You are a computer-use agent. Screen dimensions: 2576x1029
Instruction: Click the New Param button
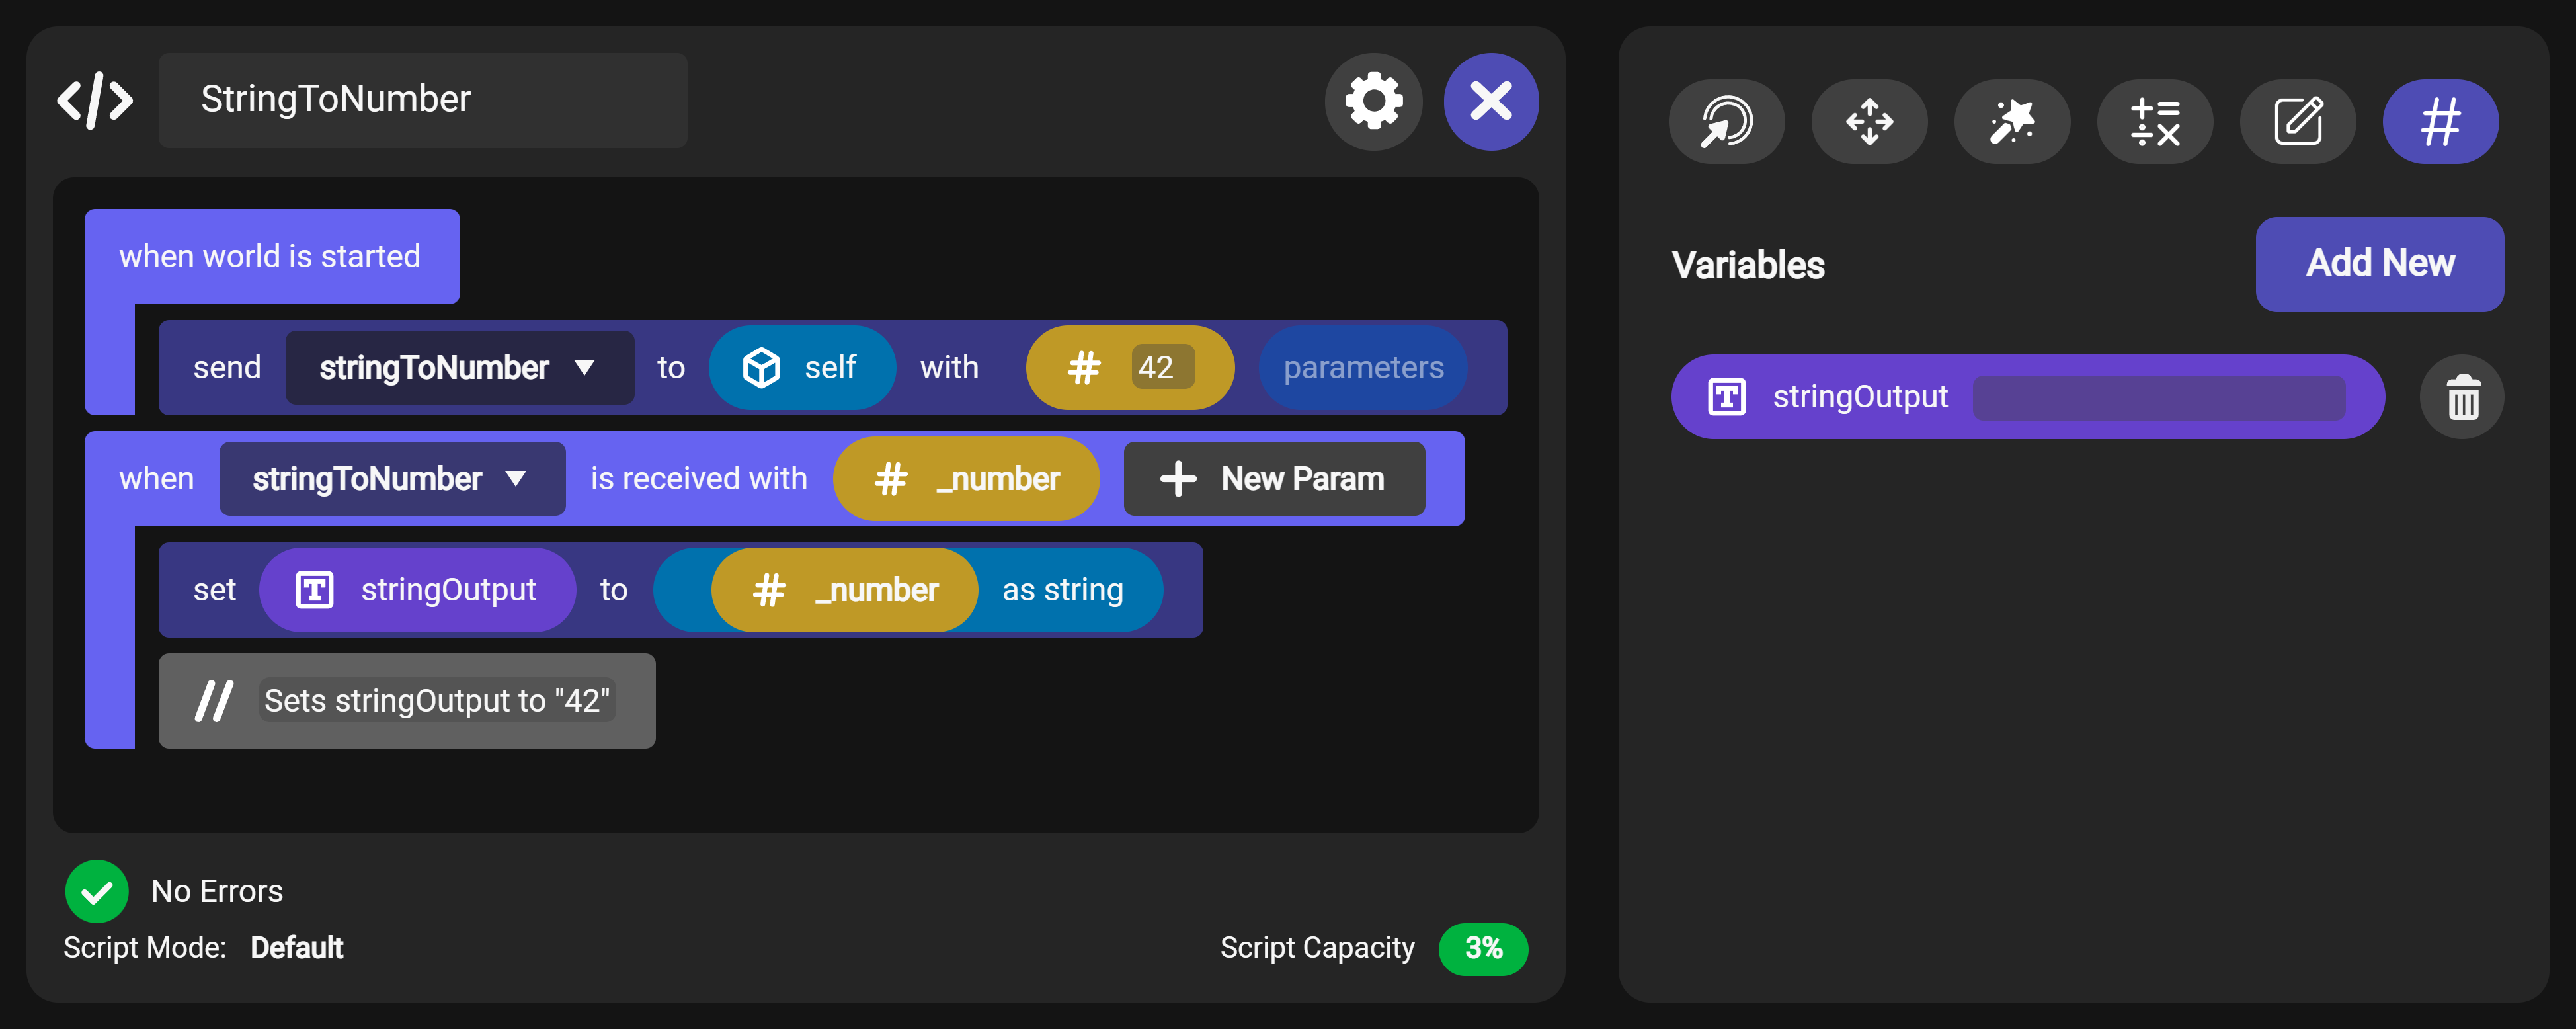(x=1273, y=479)
